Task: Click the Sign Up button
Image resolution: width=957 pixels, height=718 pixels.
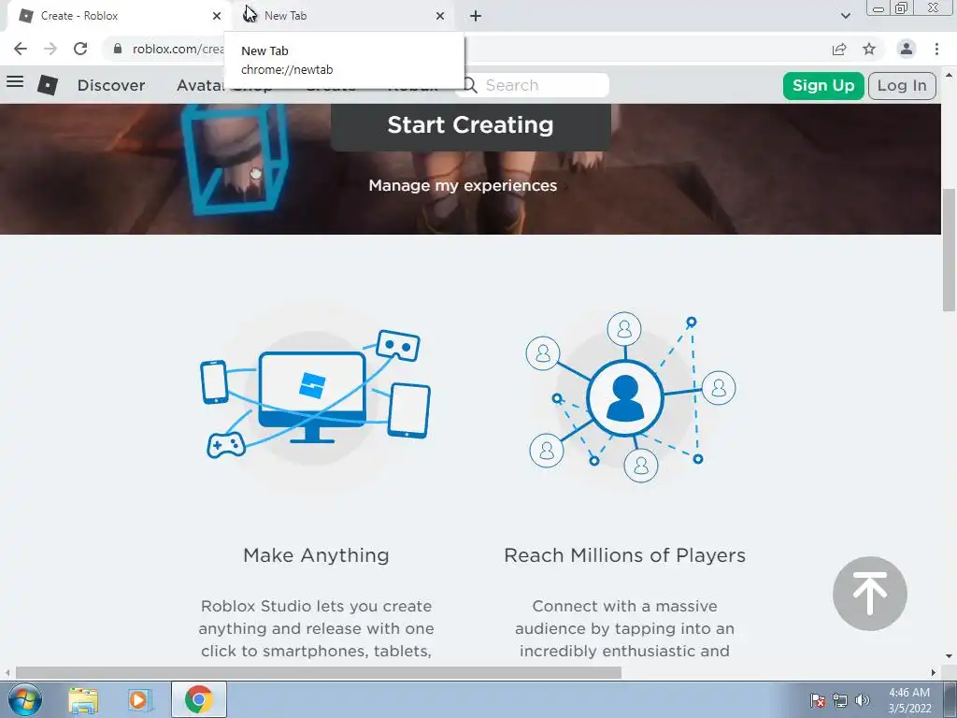Action: 823,85
